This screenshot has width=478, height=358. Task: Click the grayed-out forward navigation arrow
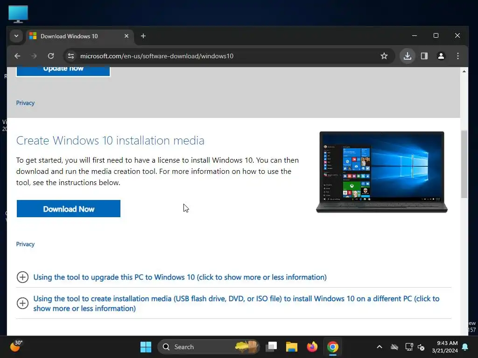click(x=34, y=56)
